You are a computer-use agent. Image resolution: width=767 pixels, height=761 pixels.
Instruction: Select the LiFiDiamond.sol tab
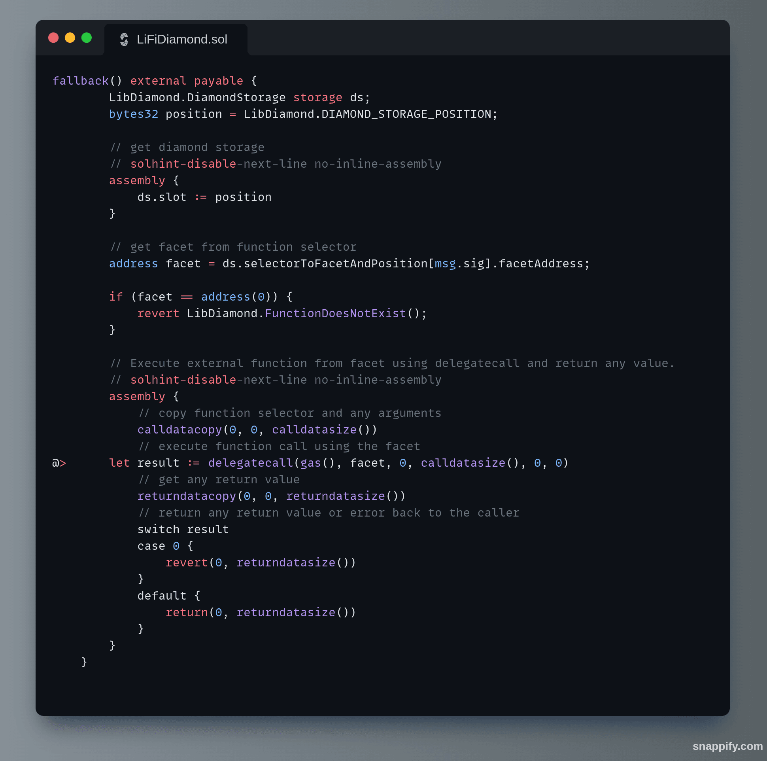coord(181,39)
